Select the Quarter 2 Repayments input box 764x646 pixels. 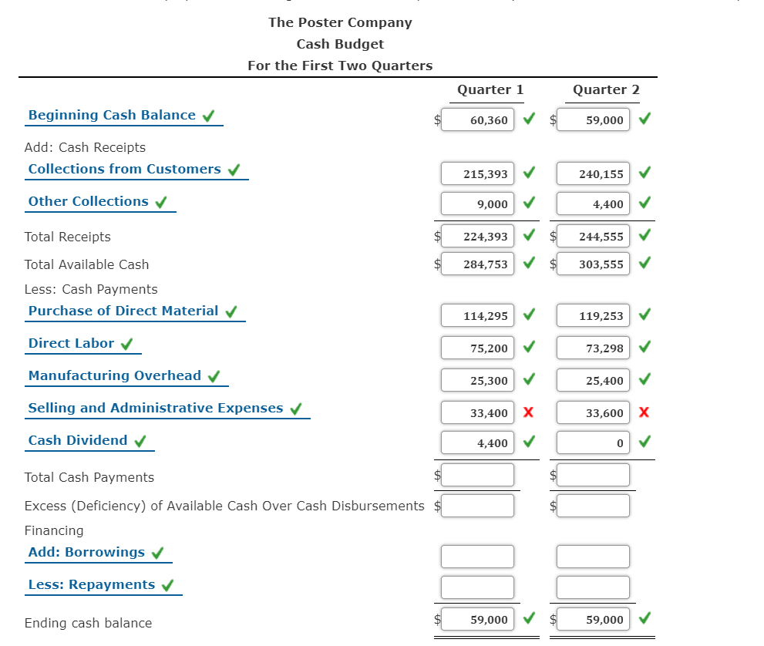pyautogui.click(x=592, y=587)
